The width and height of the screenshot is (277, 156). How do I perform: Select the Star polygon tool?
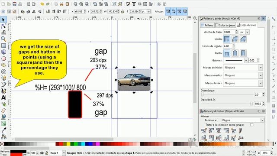click(x=3, y=65)
